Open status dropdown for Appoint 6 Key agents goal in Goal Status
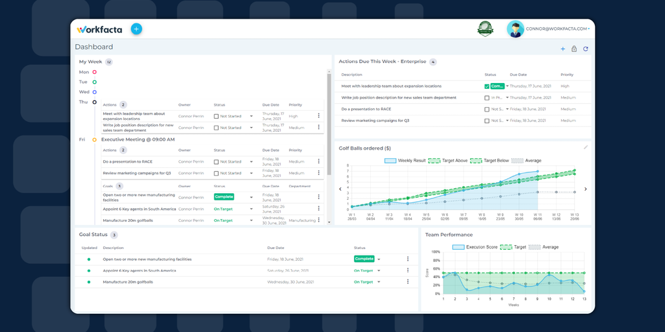 379,270
